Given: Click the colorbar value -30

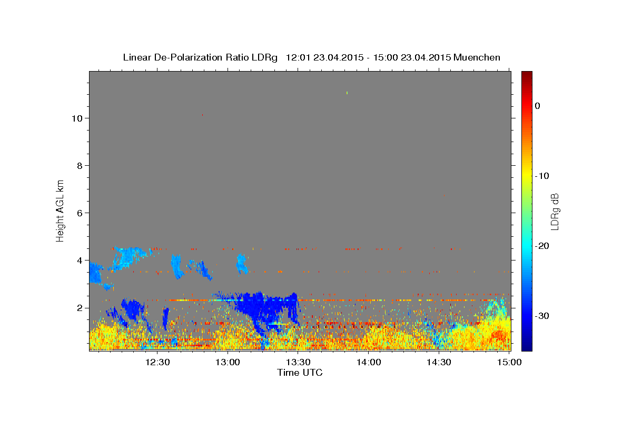Looking at the screenshot, I should coord(542,316).
